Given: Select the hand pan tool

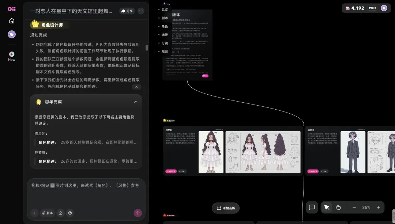Looking at the screenshot, I should pos(338,208).
